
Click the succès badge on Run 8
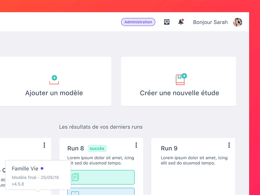tap(97, 148)
